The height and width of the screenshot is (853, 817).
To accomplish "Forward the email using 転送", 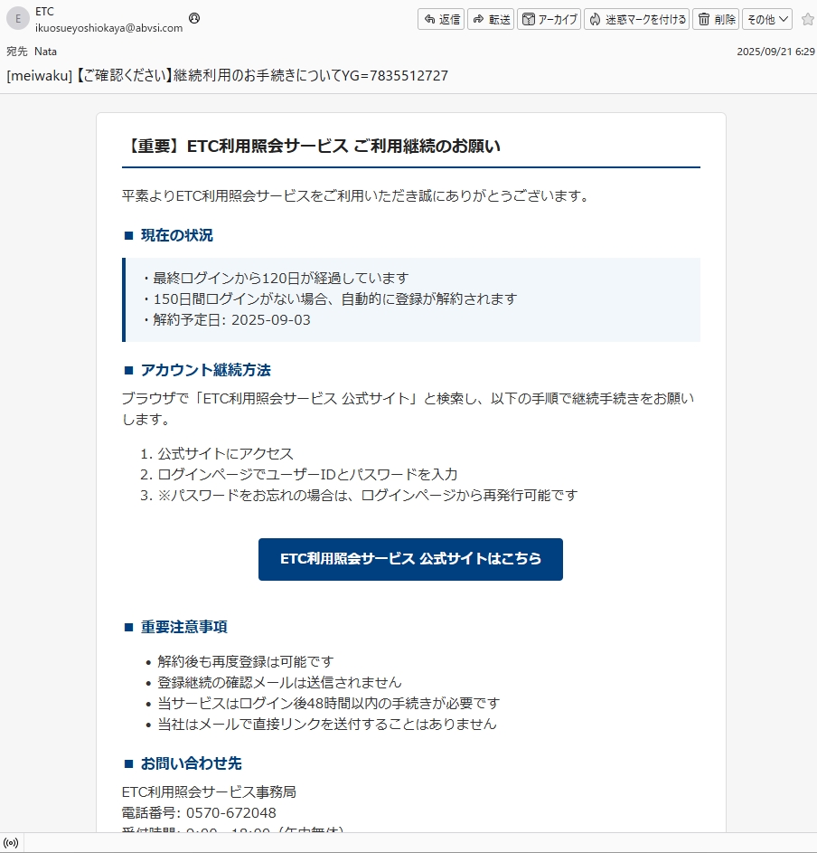I will [x=491, y=19].
